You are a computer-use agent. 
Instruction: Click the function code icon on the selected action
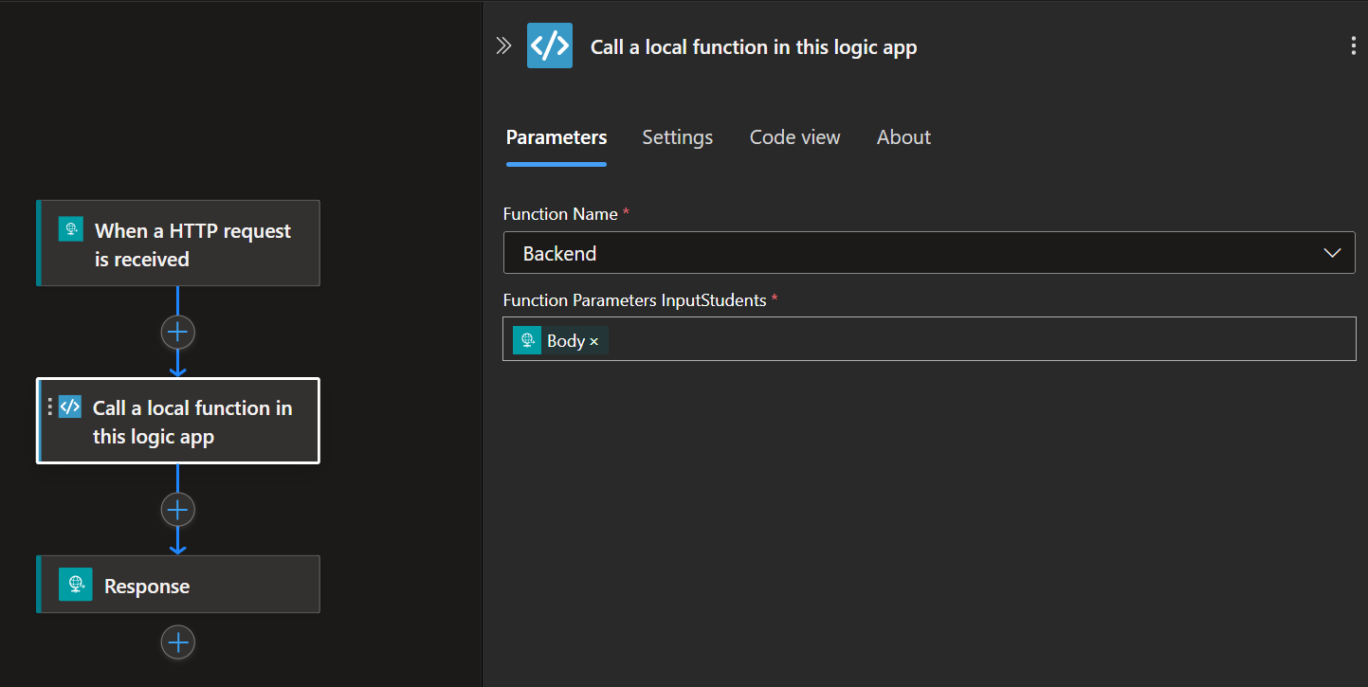[69, 406]
